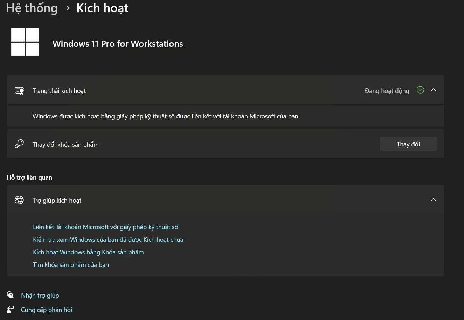
Task: Click the breadcrumb arrow after Hệ thống
Action: pos(68,8)
